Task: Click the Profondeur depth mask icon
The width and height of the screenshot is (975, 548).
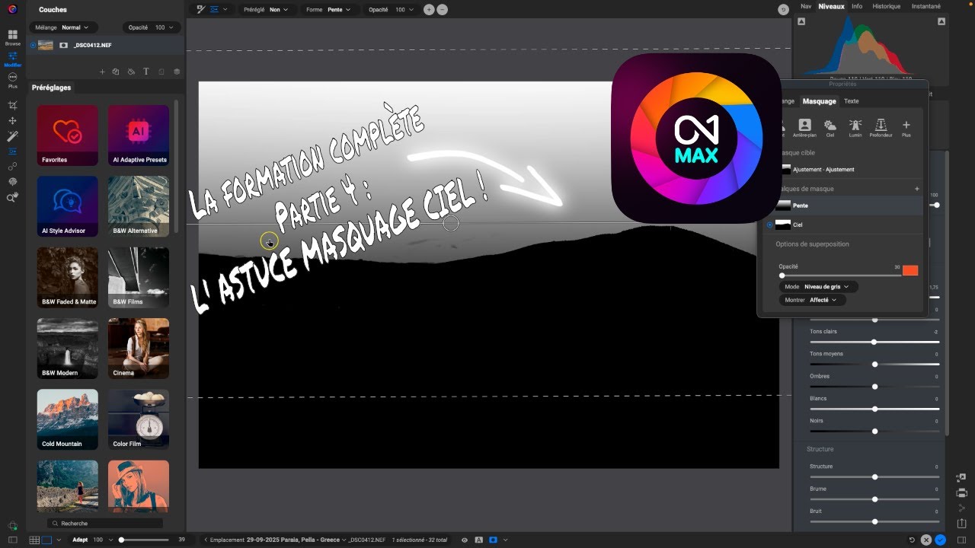Action: click(881, 128)
